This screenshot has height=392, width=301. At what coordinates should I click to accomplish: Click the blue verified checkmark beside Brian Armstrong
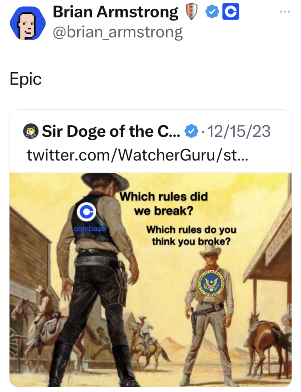212,12
